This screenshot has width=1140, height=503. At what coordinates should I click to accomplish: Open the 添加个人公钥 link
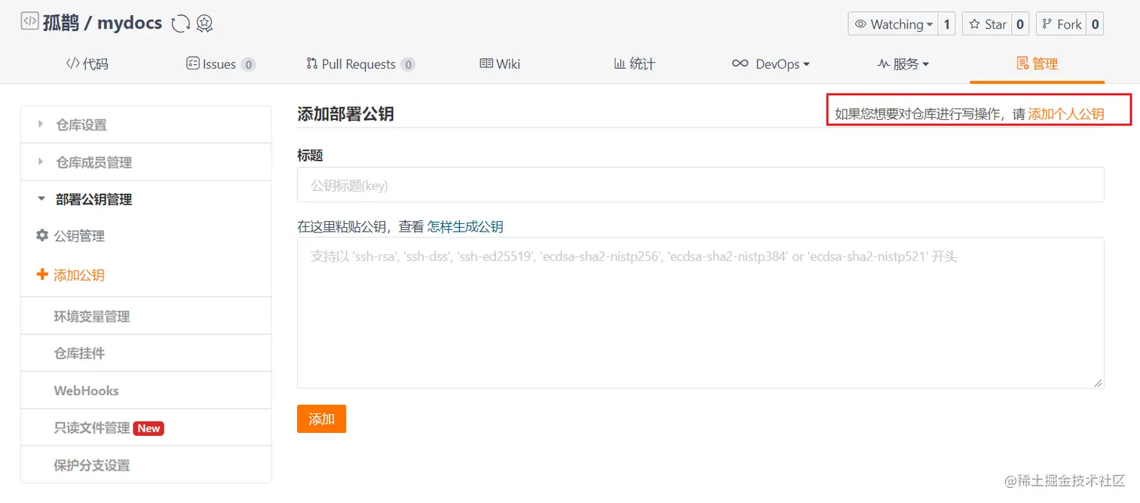[1066, 114]
